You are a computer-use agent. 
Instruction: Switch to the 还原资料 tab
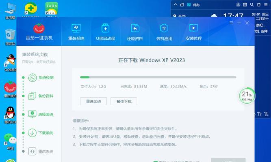pos(135,32)
